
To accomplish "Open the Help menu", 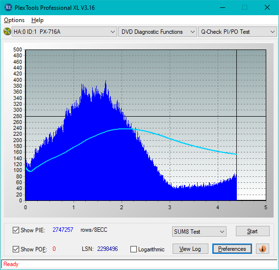I will (x=37, y=20).
